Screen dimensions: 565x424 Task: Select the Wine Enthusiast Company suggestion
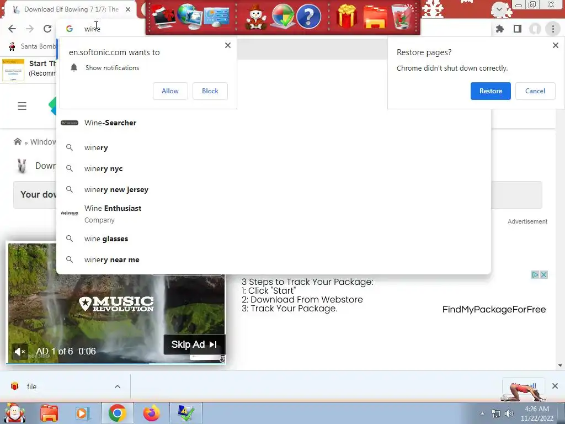(x=274, y=214)
